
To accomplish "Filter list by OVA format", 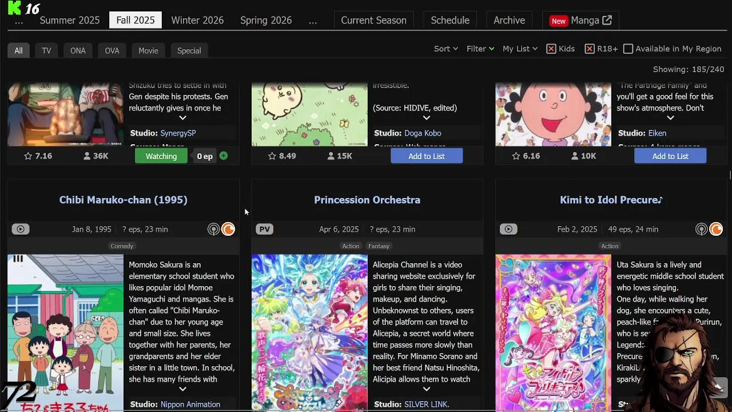I will [x=112, y=50].
